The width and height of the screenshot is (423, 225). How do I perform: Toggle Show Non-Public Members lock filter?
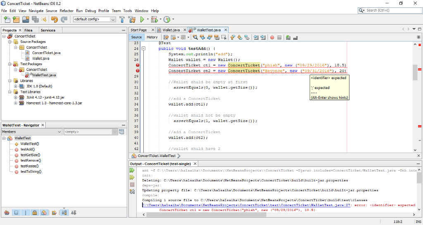(35, 213)
